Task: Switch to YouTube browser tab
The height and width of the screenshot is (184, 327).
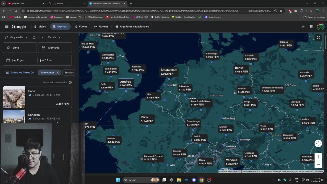Action: point(26,4)
